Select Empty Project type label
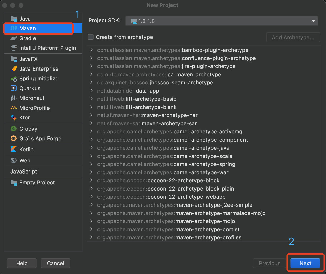326x274 pixels. [37, 182]
